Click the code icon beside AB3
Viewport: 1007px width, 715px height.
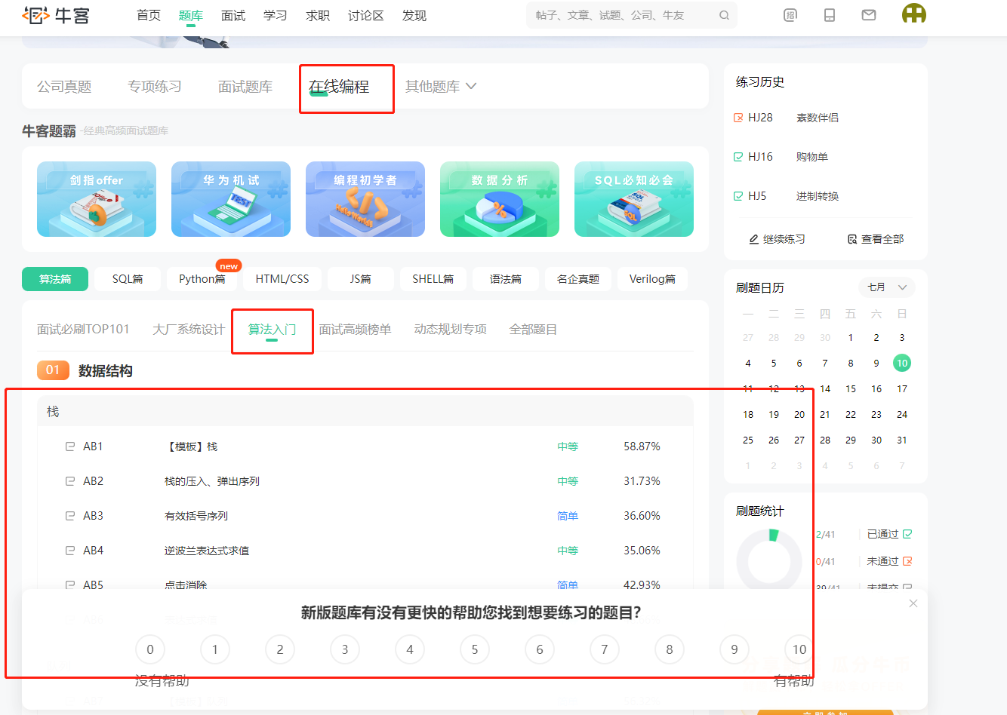pyautogui.click(x=70, y=516)
